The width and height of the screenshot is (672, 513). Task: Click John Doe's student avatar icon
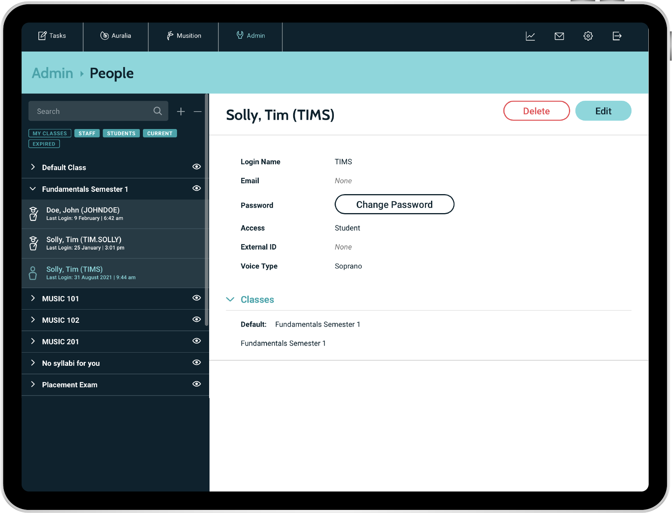click(x=34, y=214)
